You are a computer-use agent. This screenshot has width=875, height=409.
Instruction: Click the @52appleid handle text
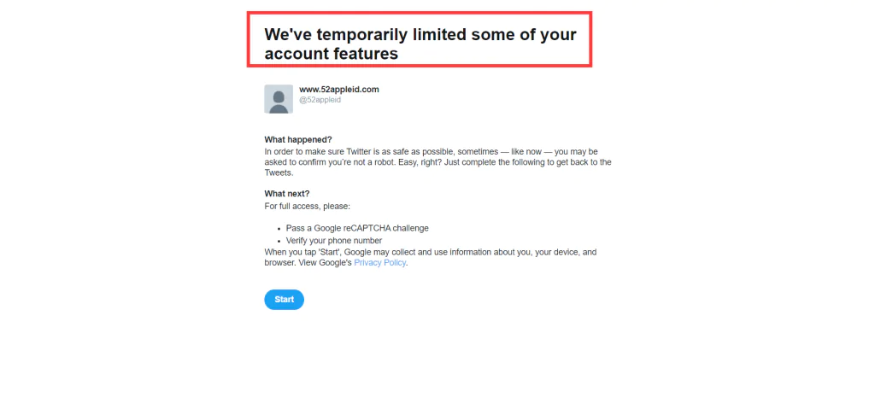pos(320,100)
